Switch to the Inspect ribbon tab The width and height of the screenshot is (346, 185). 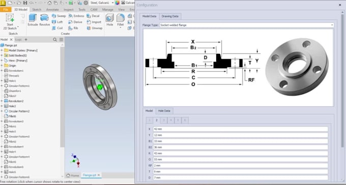point(68,10)
